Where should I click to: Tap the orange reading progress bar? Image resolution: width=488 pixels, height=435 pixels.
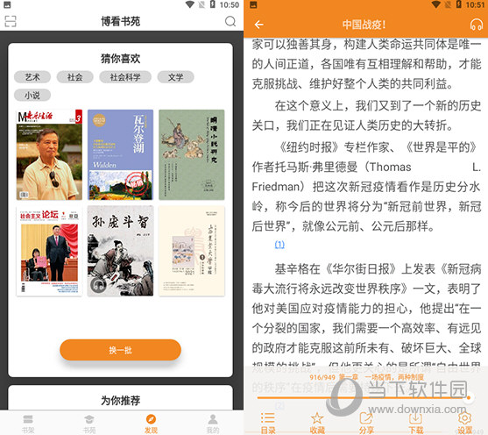tap(363, 398)
